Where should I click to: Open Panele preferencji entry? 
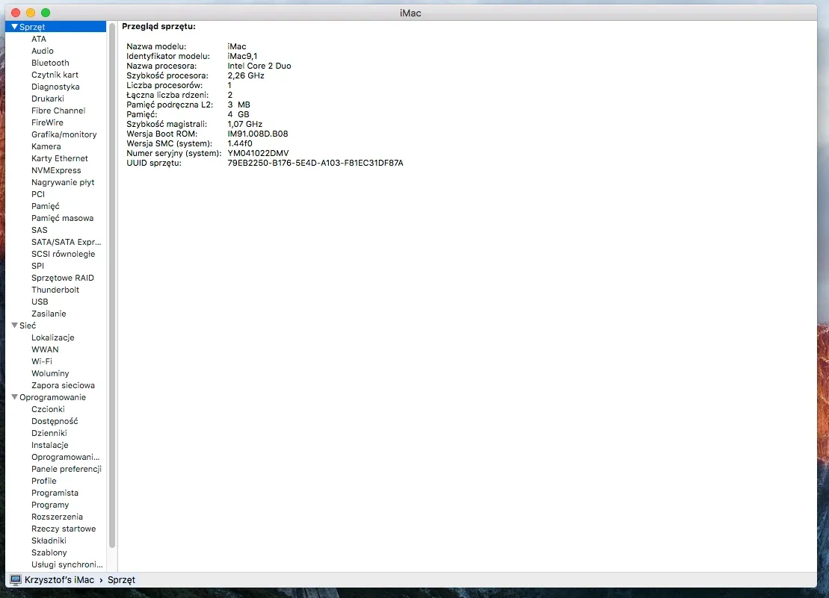(x=67, y=469)
